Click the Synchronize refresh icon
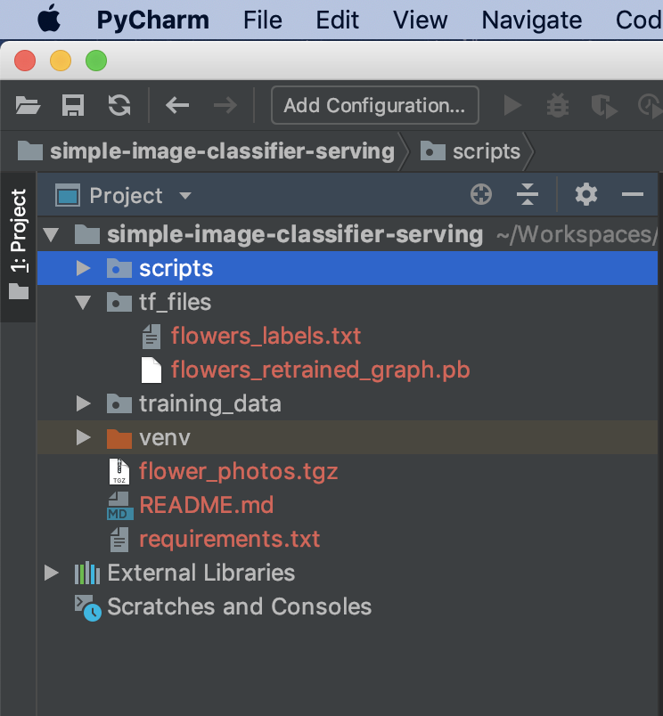Viewport: 663px width, 716px height. [x=119, y=106]
